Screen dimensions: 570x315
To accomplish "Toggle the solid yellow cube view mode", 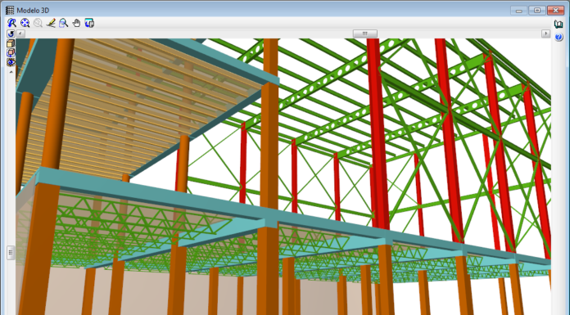I will [11, 43].
